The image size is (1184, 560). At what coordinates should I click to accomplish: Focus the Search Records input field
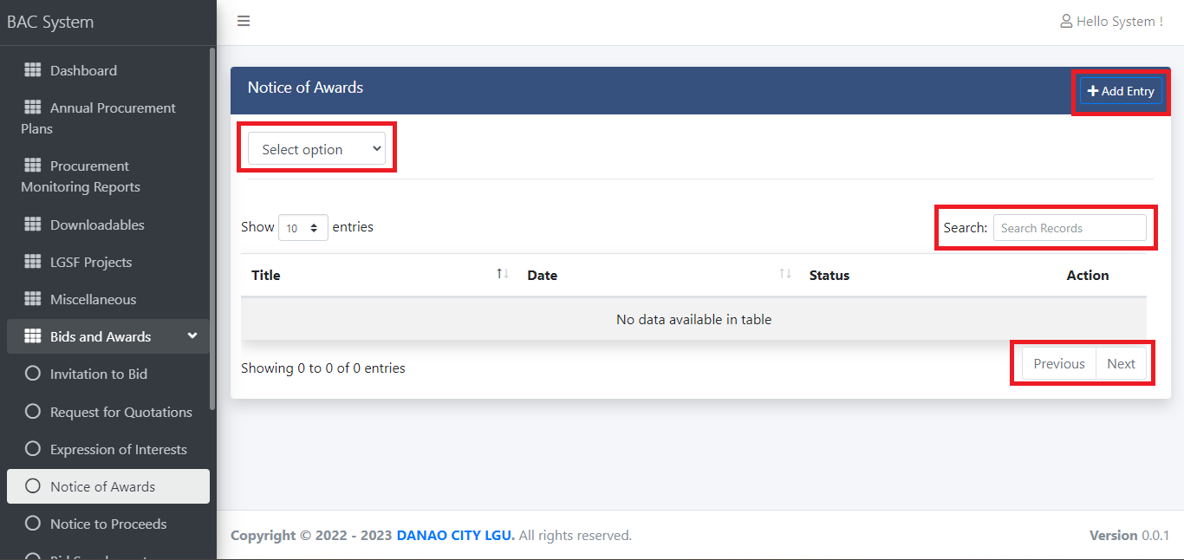pyautogui.click(x=1070, y=228)
